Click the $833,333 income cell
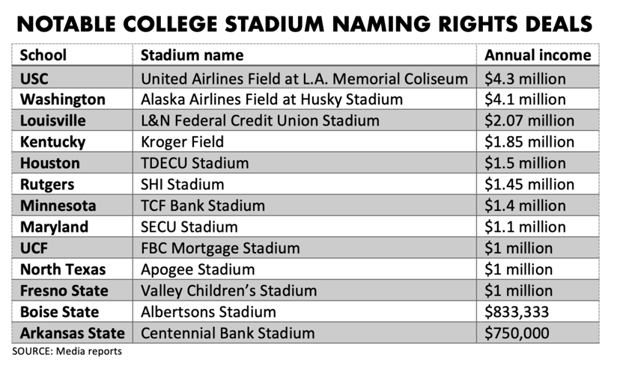This screenshot has width=623, height=374. pos(517,312)
